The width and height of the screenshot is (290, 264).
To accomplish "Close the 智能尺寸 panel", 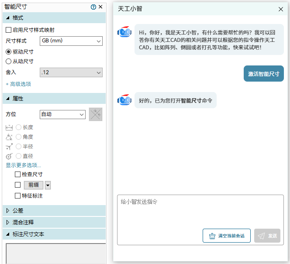I will click(x=100, y=7).
